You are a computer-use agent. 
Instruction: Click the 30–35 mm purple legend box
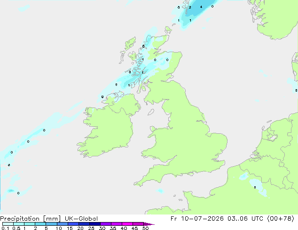tap(105, 224)
